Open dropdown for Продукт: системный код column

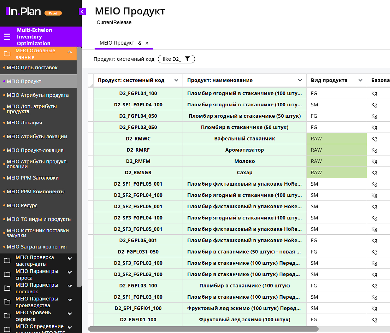pos(176,80)
